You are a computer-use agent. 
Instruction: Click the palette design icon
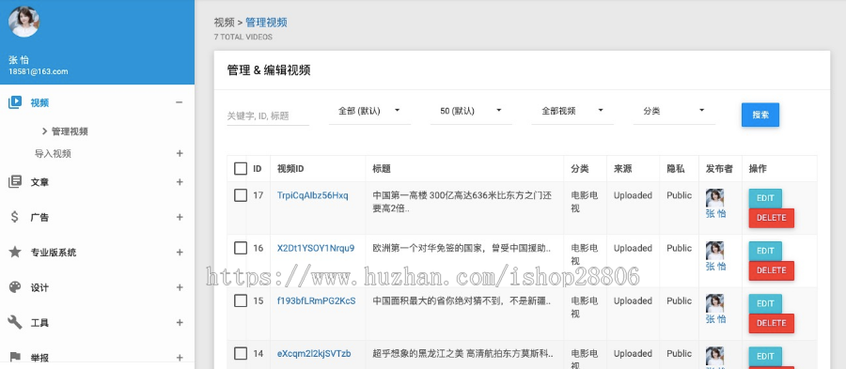tap(15, 287)
